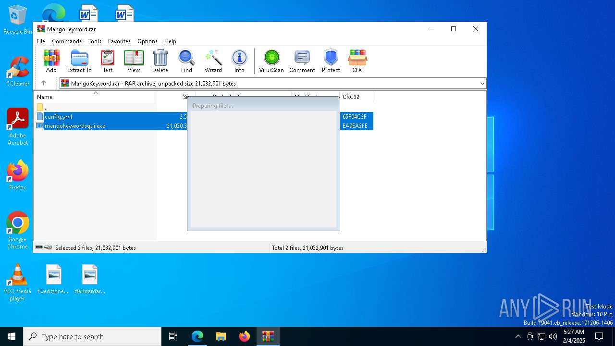Maximize the WinRAR window
Image resolution: width=615 pixels, height=346 pixels.
453,29
